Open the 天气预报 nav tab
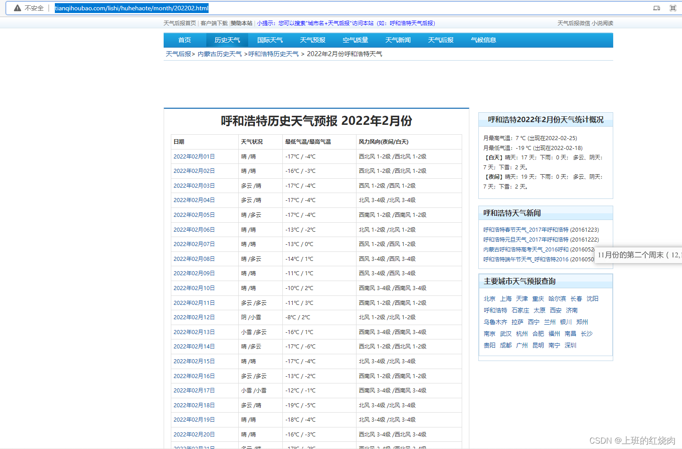The width and height of the screenshot is (682, 449). pos(312,40)
